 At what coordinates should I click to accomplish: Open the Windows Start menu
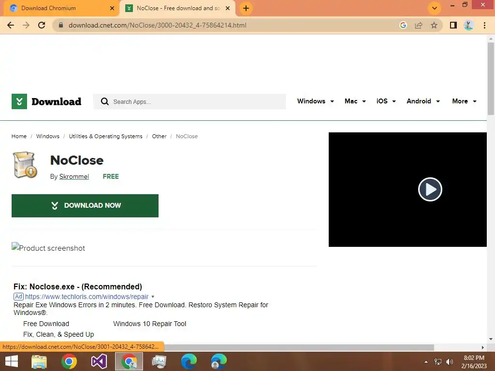tap(12, 361)
